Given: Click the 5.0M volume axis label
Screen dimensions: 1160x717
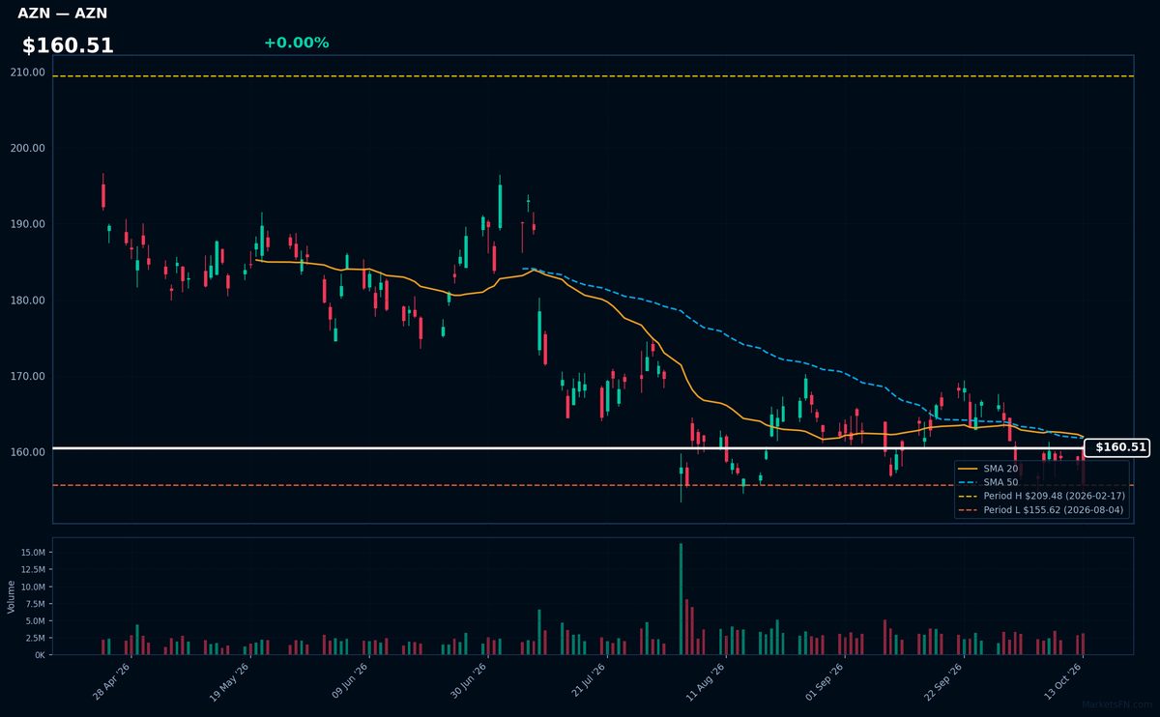Looking at the screenshot, I should point(34,620).
